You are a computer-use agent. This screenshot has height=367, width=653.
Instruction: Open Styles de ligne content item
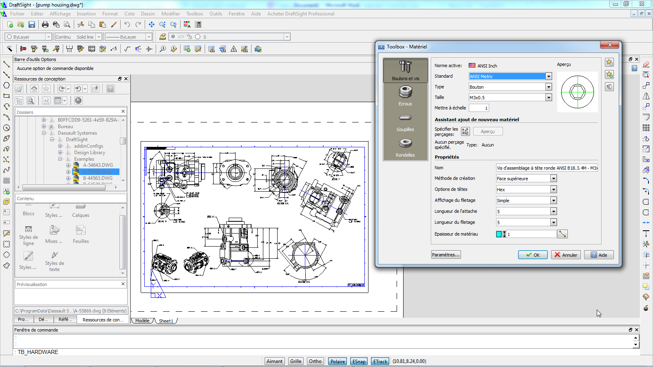point(29,236)
